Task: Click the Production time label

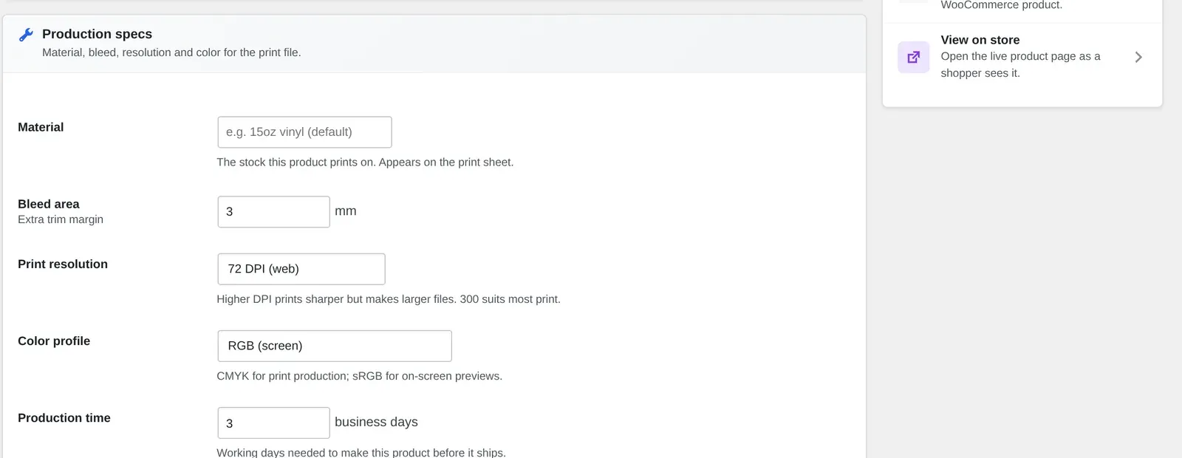Action: [64, 417]
